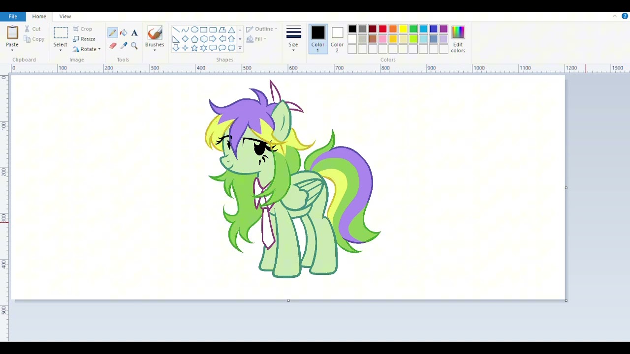Choose the Rectangle shape
The image size is (630, 354).
pos(204,29)
